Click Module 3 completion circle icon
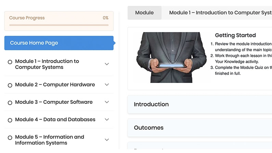The image size is (272, 153). [10, 103]
